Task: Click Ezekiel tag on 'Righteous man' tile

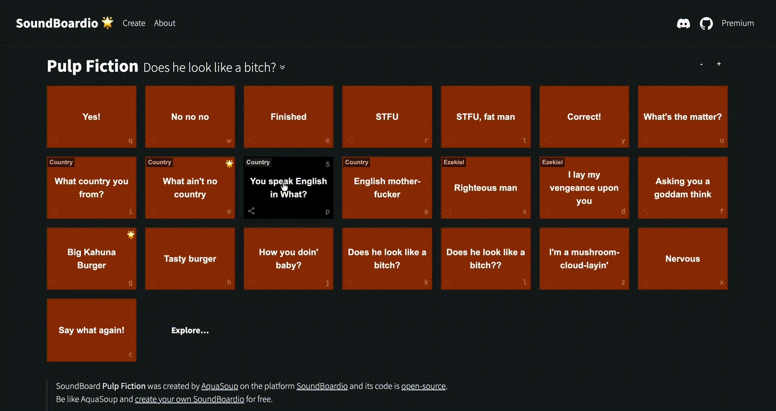Action: pos(453,162)
